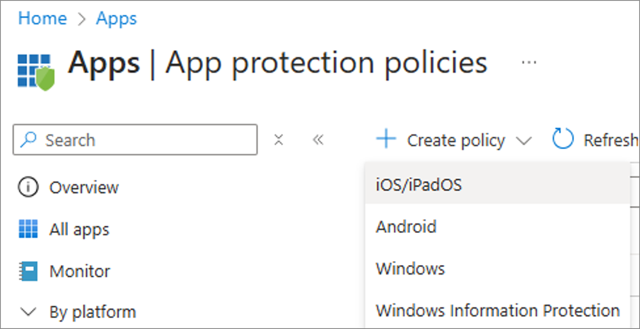
Task: Click the Overview info icon
Action: [28, 188]
